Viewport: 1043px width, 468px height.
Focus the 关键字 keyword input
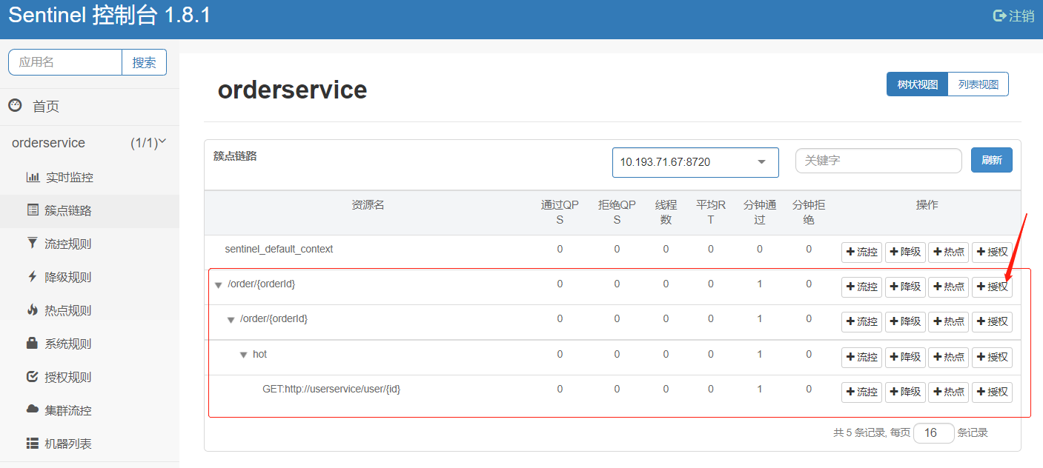878,160
